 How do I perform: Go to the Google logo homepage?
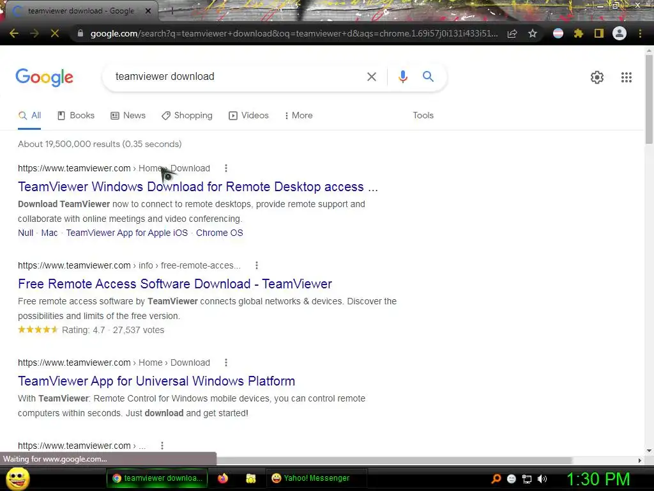(x=44, y=77)
